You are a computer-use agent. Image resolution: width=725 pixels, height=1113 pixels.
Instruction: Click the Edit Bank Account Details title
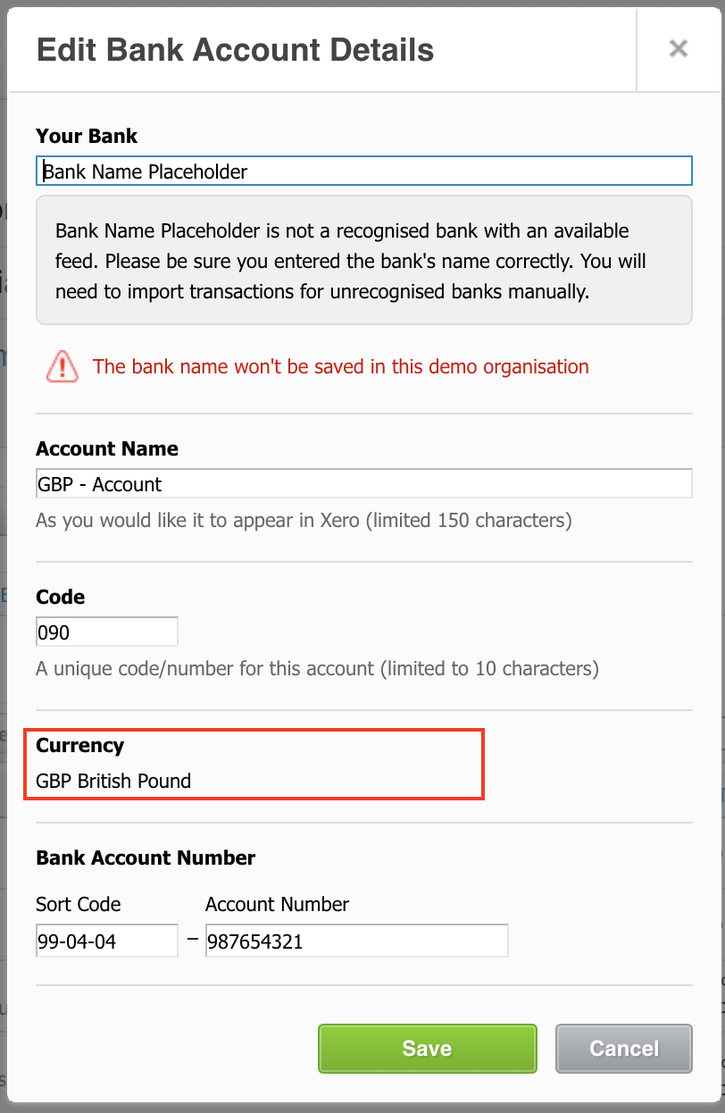[x=235, y=50]
